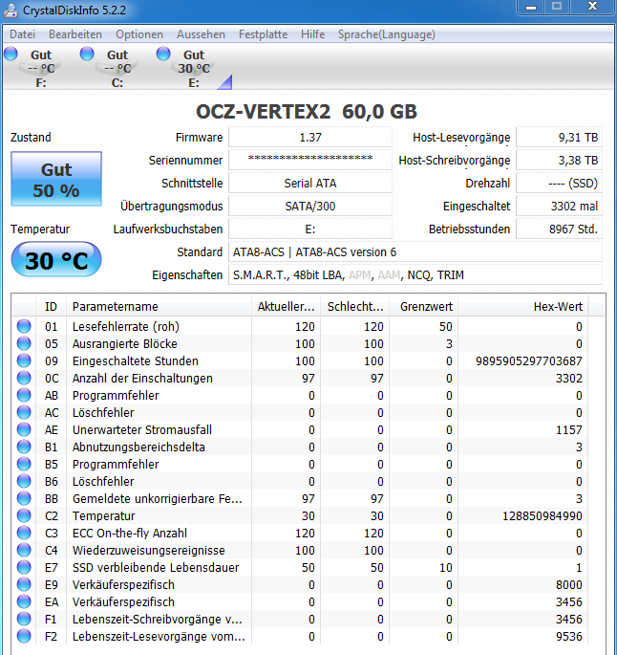Click the Host-Schreibvorgänge value 3,38 TB
The height and width of the screenshot is (655, 617).
(559, 161)
